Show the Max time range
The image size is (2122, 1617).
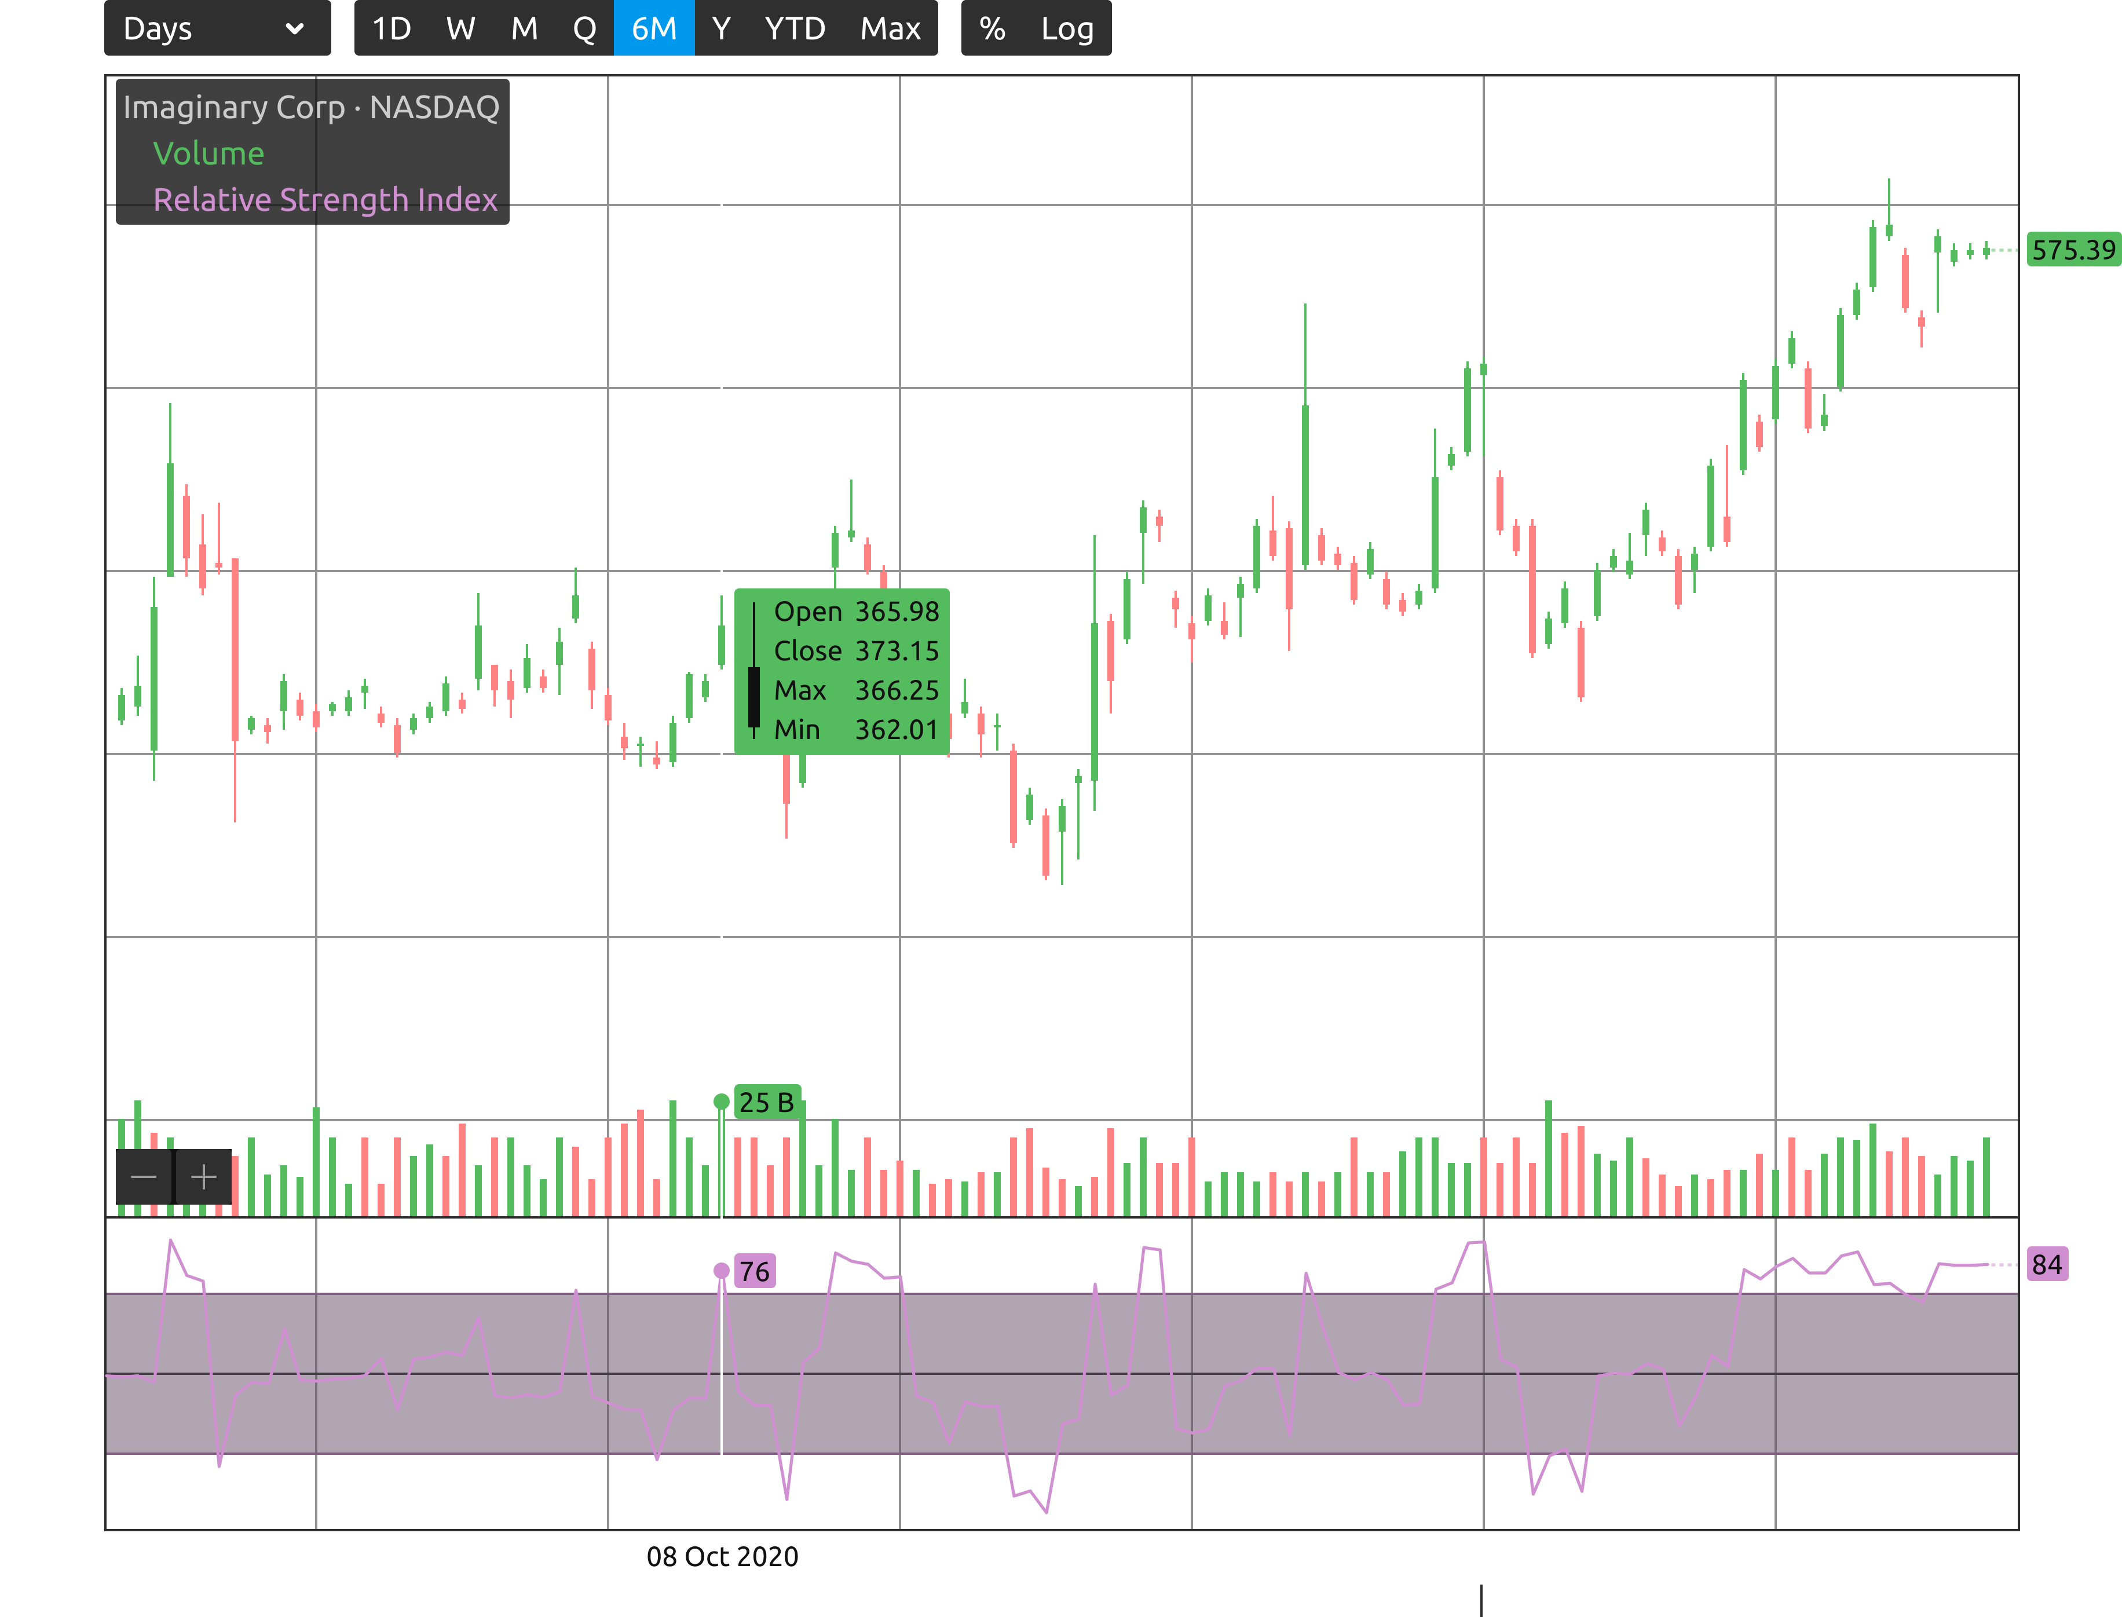(890, 29)
